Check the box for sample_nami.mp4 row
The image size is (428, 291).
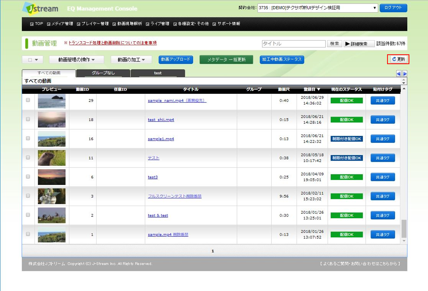tap(28, 100)
